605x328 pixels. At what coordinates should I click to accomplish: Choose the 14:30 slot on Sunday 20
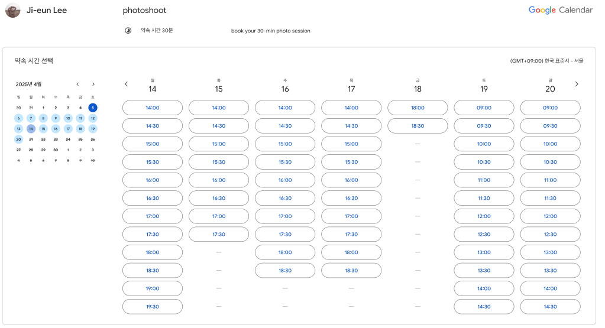pyautogui.click(x=550, y=307)
